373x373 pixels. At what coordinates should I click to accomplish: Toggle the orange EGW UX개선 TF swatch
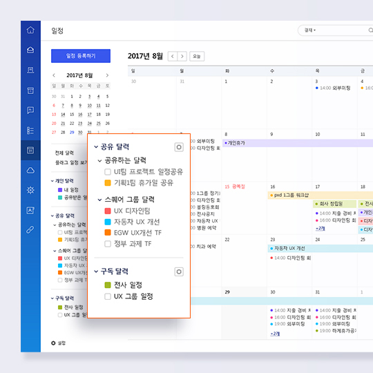[x=108, y=232]
